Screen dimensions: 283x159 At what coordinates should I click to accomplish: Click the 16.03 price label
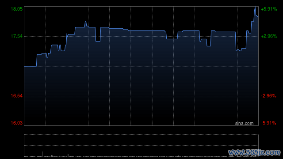[17, 123]
